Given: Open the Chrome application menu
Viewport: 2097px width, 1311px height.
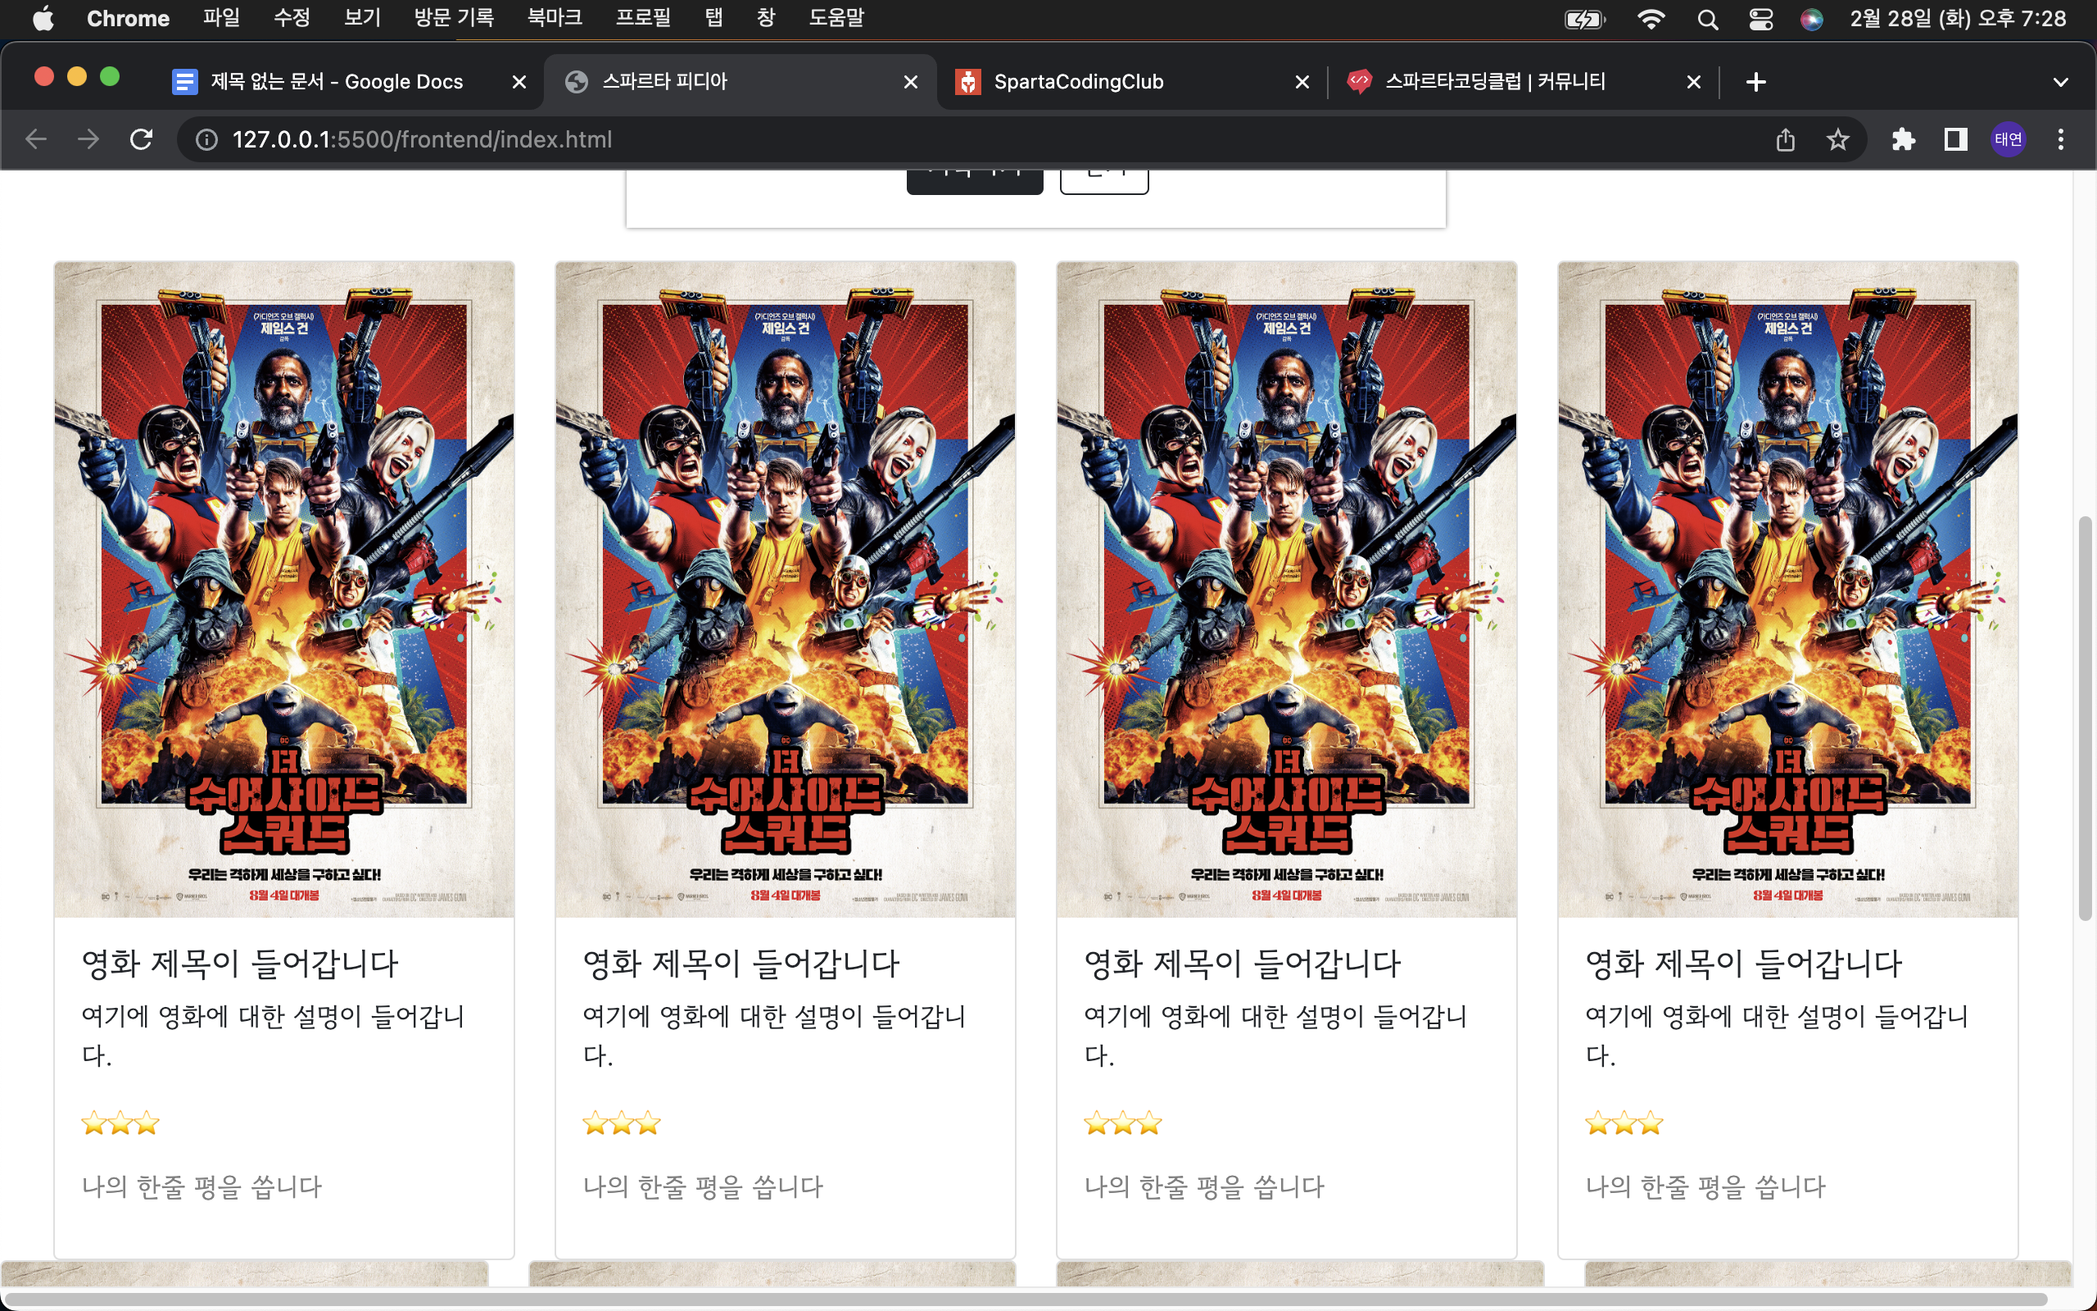Looking at the screenshot, I should coord(129,18).
